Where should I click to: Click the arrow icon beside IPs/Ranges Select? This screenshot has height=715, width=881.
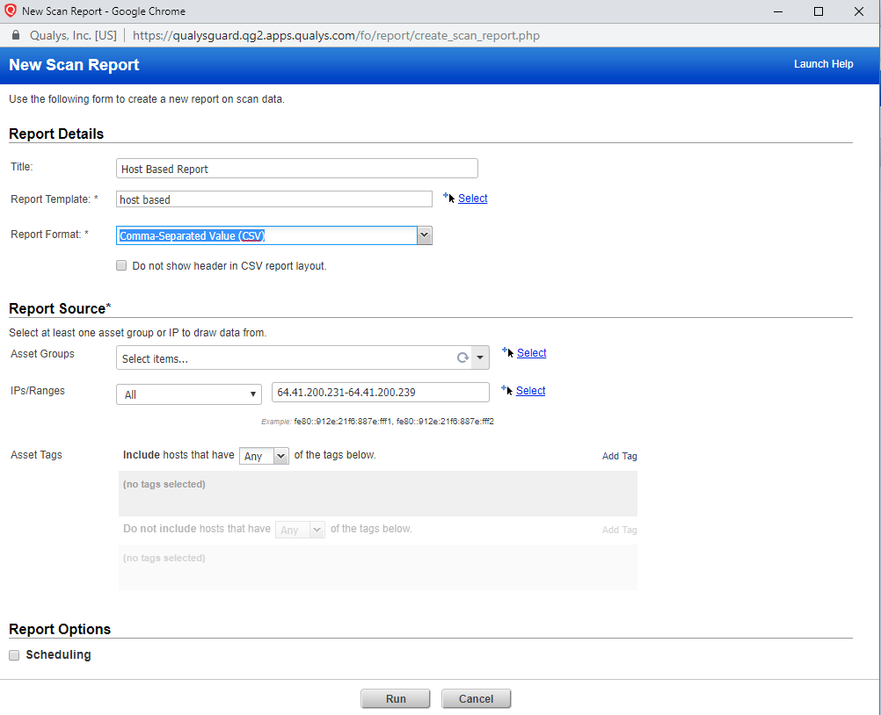point(507,390)
